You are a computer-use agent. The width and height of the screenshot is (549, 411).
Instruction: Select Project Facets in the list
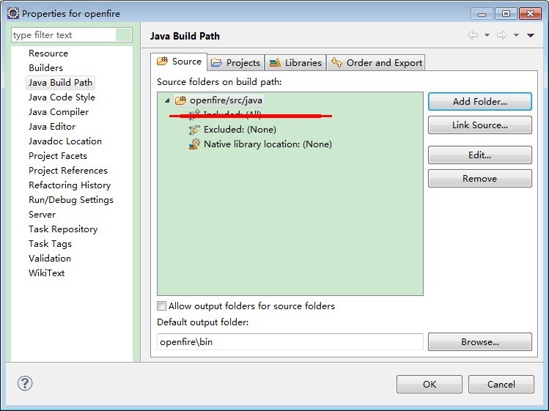coord(58,156)
